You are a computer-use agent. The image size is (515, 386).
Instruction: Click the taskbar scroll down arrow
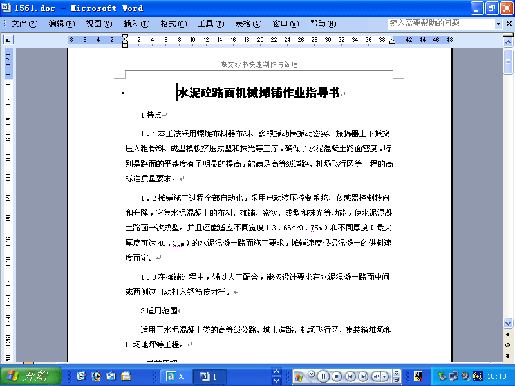tap(277, 381)
